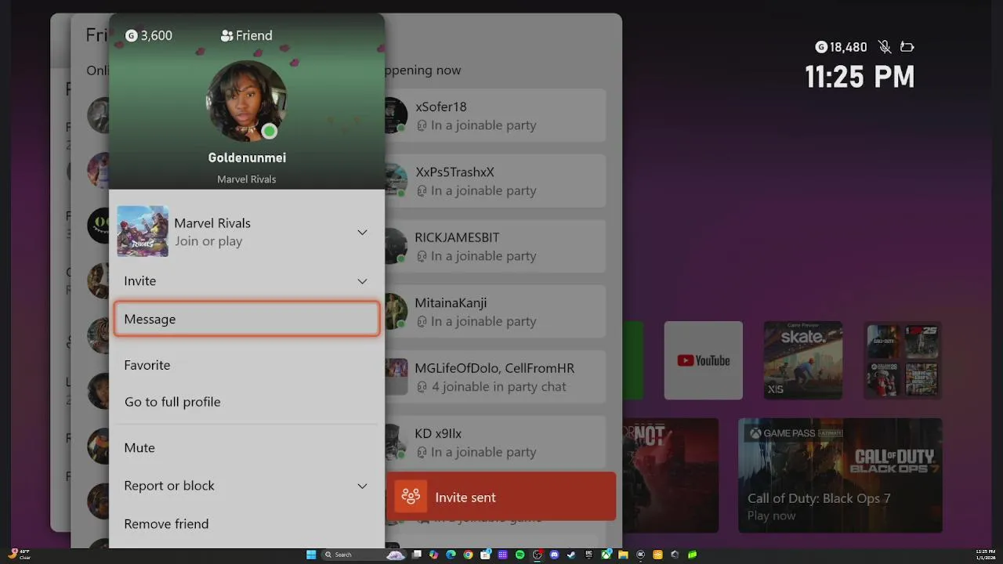
Task: Click the Marvel Rivals subtitle under the gamertag
Action: pyautogui.click(x=247, y=179)
